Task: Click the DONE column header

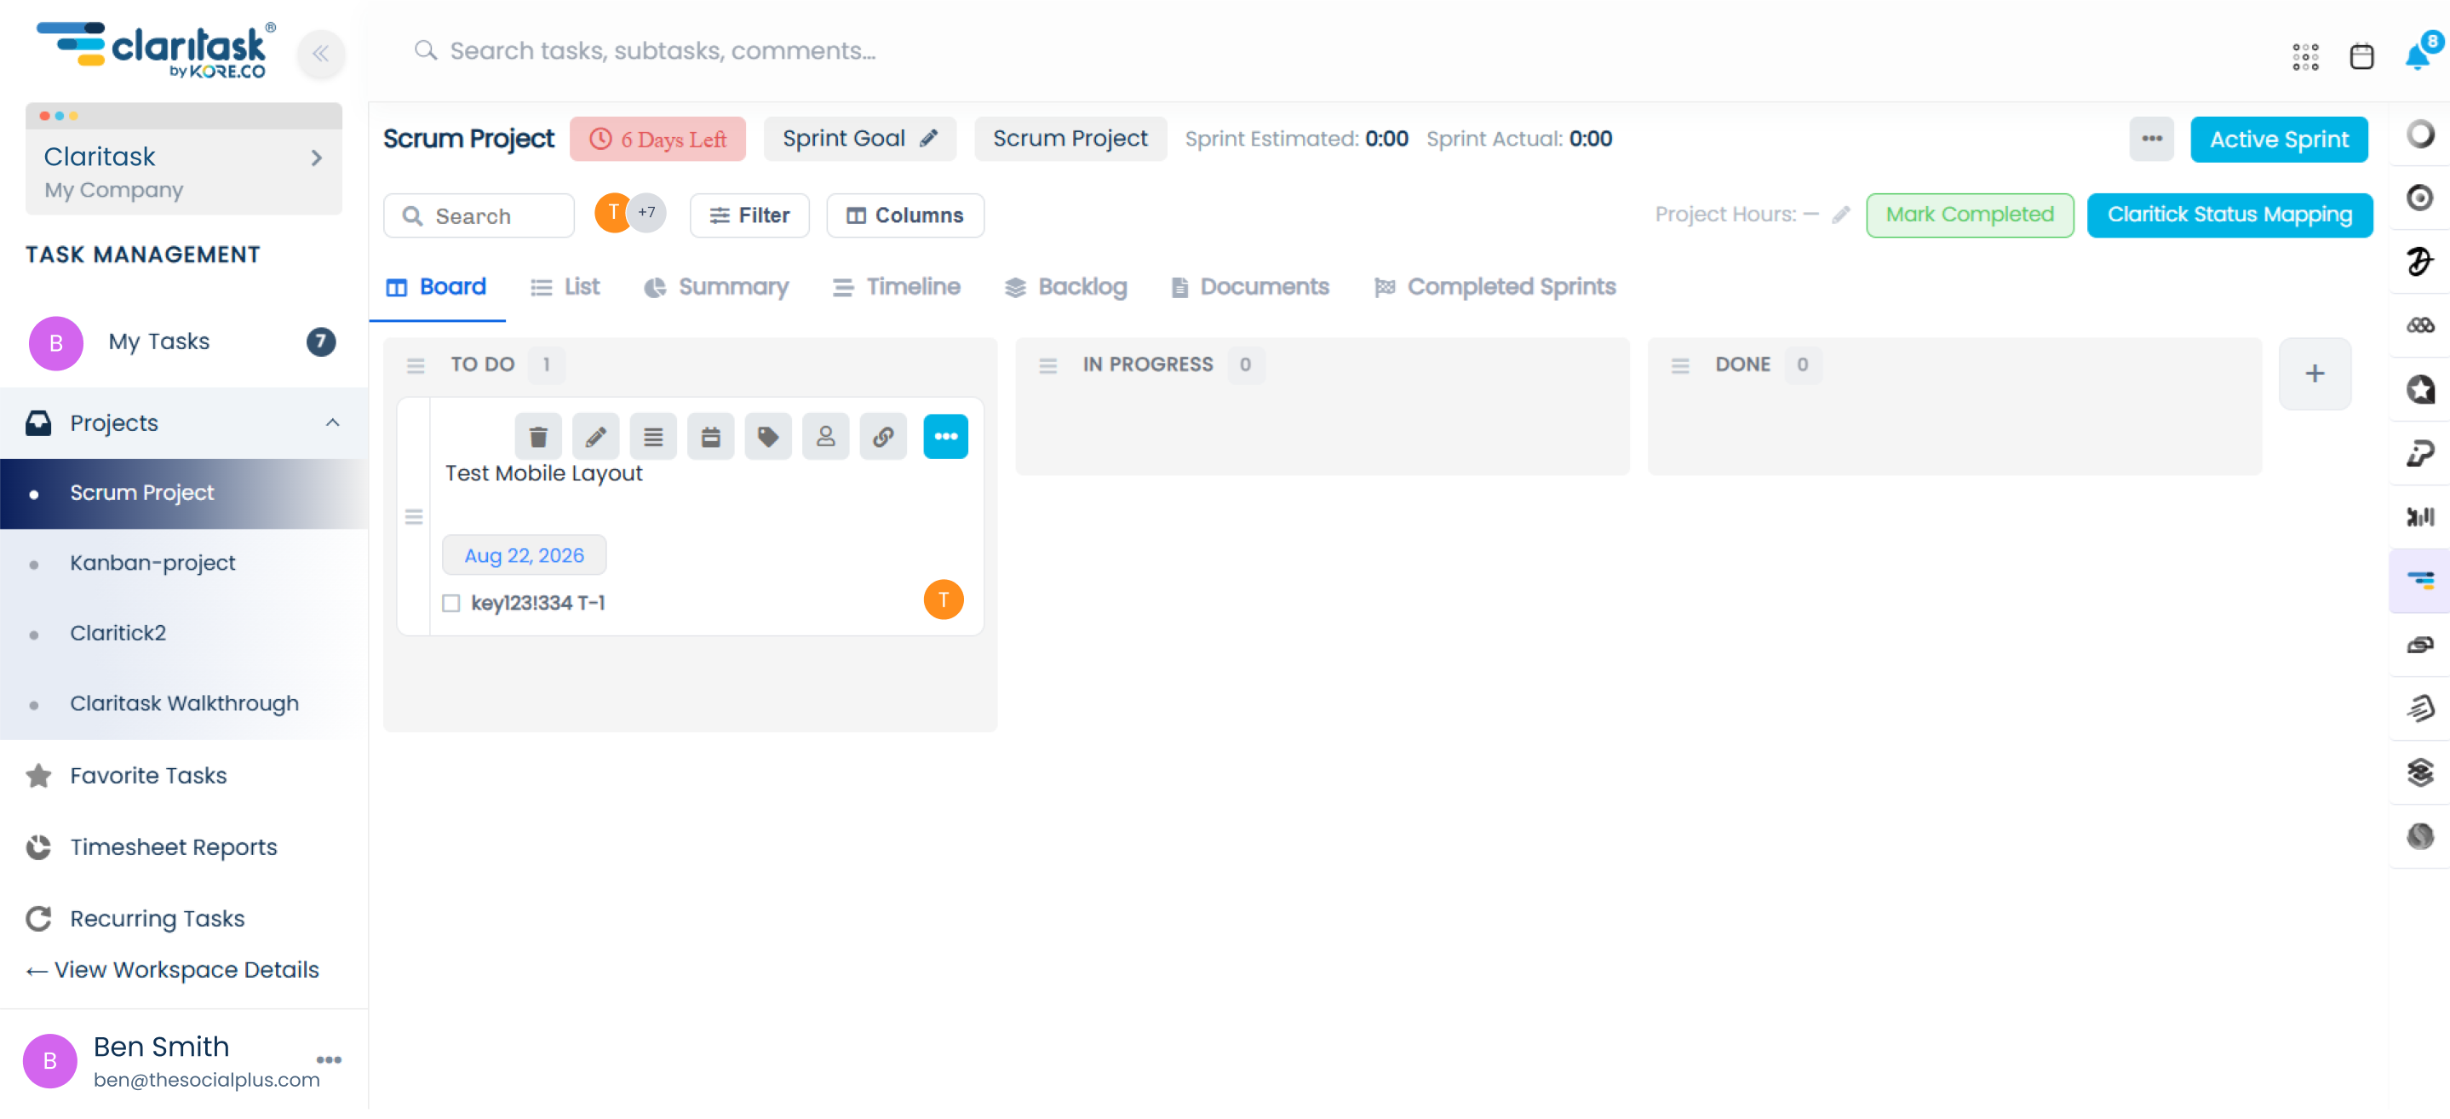Action: coord(1742,365)
